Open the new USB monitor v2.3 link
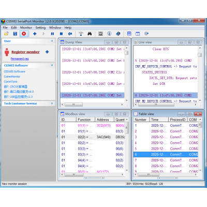Screen dimensions: 207x207 tap(18, 97)
